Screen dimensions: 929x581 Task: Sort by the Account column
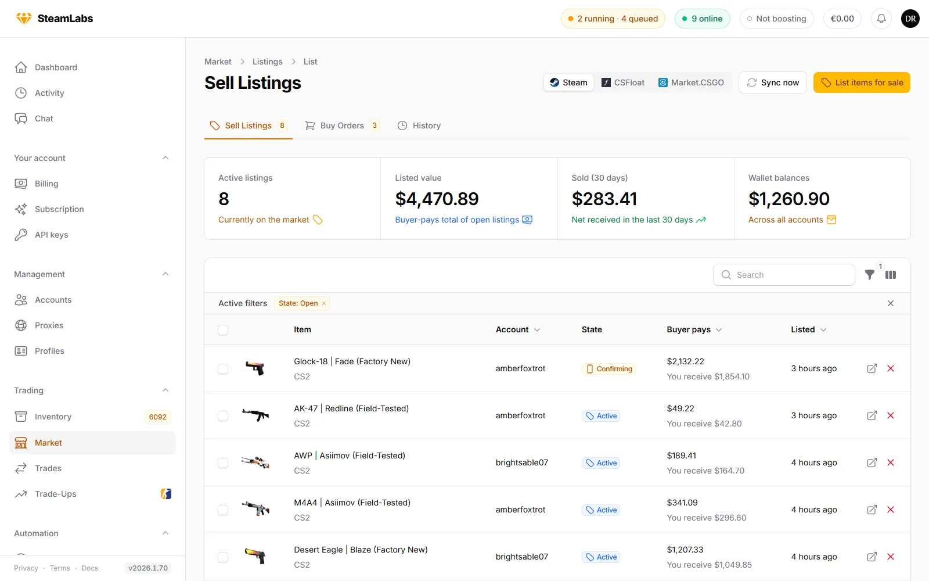click(x=518, y=329)
